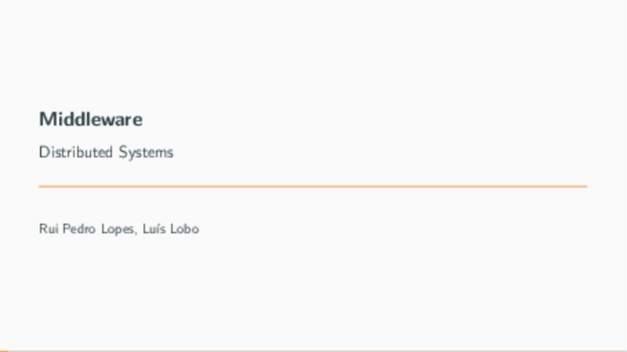Viewport: 627px width, 352px height.
Task: Click the capital D in Distributed
Action: click(44, 152)
